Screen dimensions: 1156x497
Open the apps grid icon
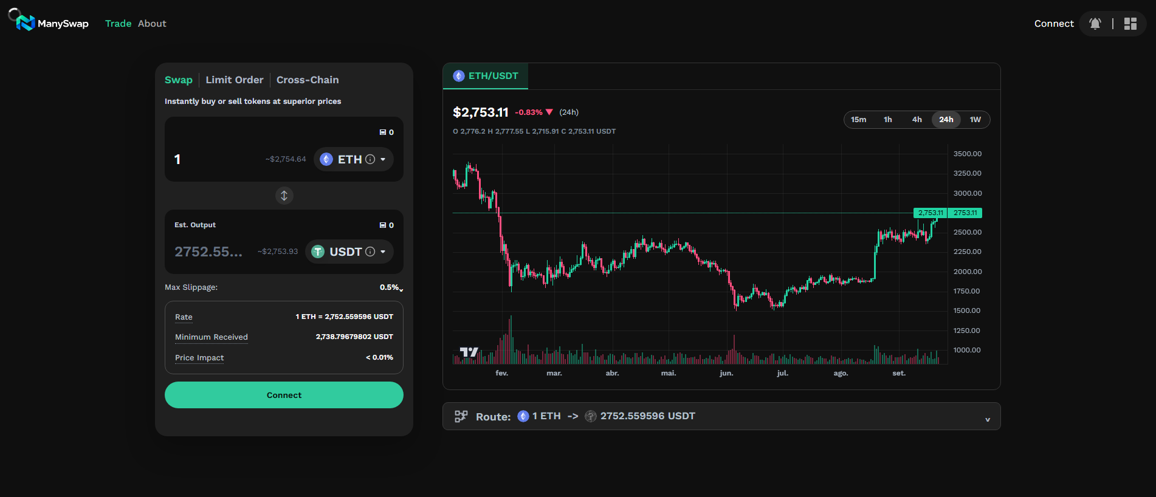click(x=1130, y=24)
